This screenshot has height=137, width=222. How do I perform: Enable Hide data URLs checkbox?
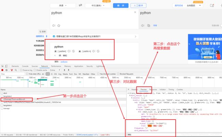(27, 74)
